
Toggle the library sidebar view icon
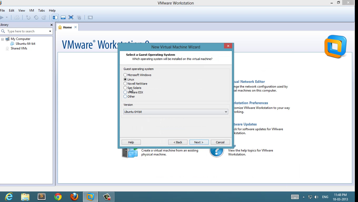[55, 18]
